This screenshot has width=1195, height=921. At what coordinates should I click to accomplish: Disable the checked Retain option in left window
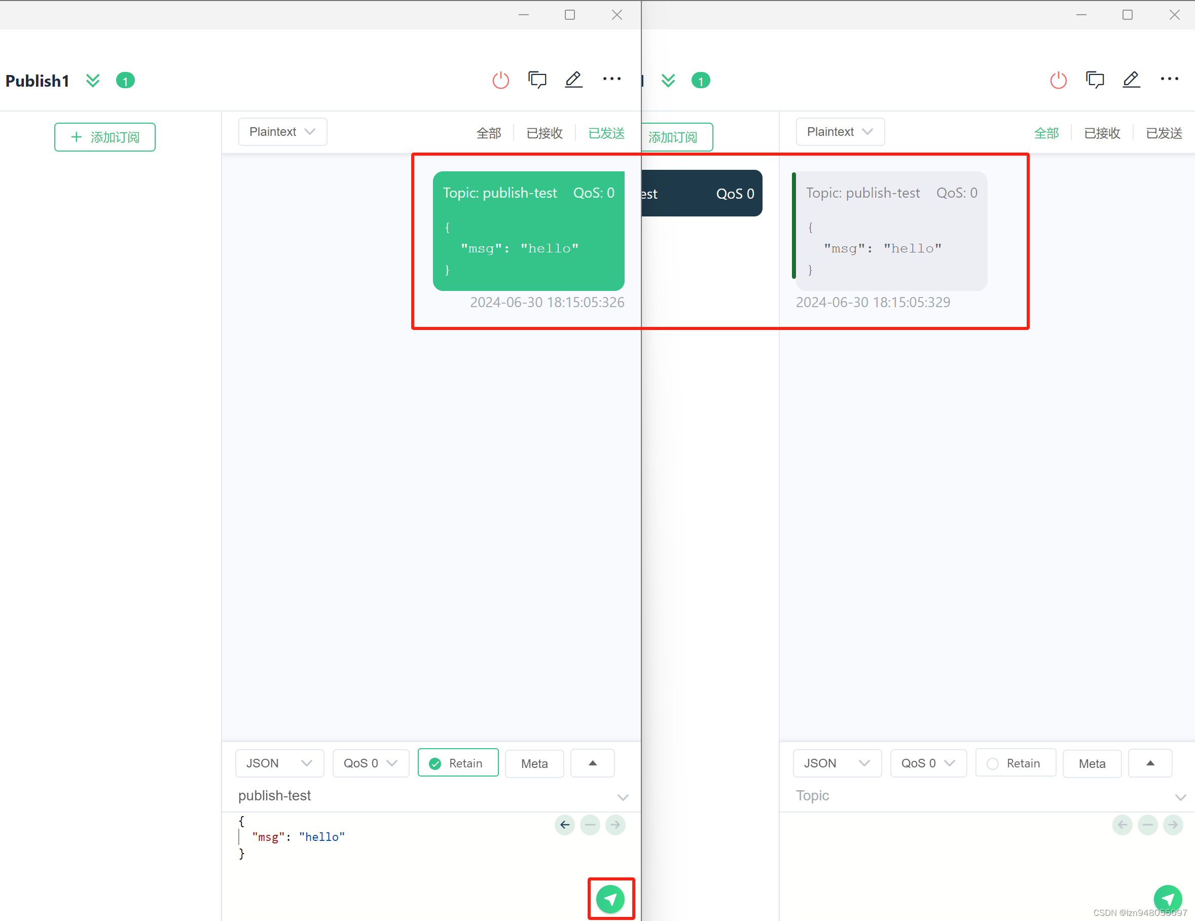click(457, 763)
